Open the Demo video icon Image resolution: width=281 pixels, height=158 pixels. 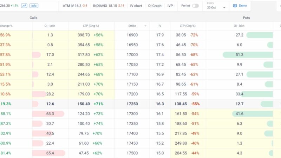[235, 6]
